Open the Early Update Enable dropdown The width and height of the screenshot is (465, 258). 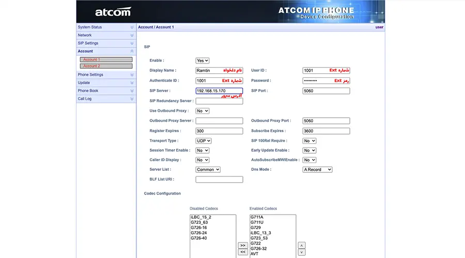[309, 151]
